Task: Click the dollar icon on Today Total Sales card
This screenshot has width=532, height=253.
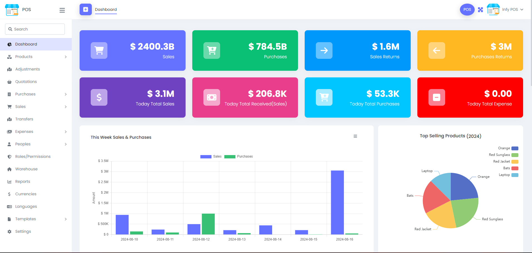Action: click(99, 97)
